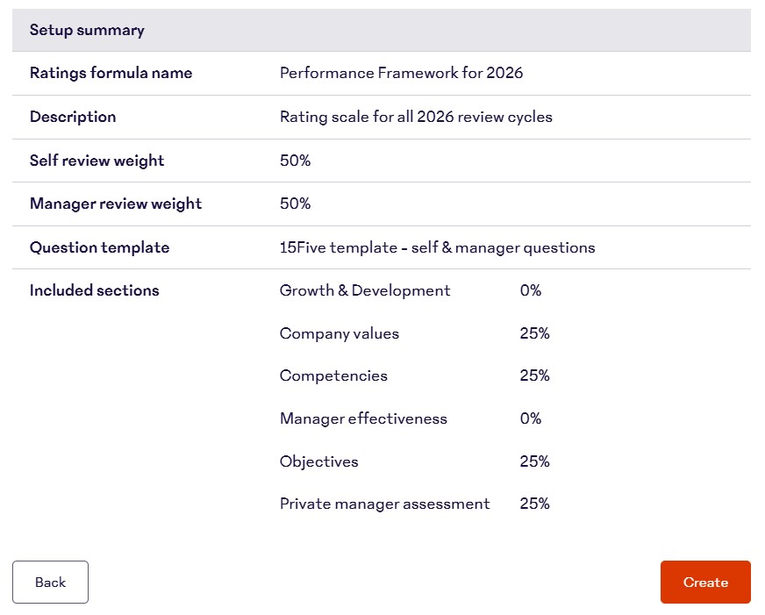This screenshot has width=765, height=615.
Task: Select the Competencies 25% value
Action: [534, 375]
